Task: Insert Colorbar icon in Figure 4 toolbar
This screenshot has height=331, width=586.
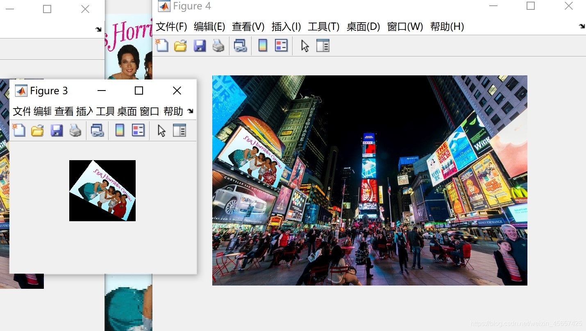Action: tap(263, 45)
